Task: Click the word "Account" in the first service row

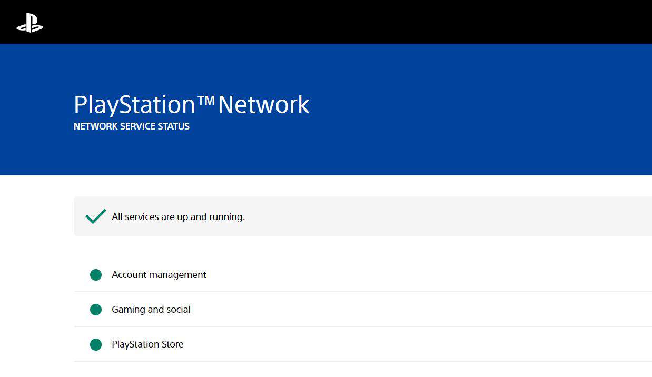Action: pyautogui.click(x=128, y=275)
